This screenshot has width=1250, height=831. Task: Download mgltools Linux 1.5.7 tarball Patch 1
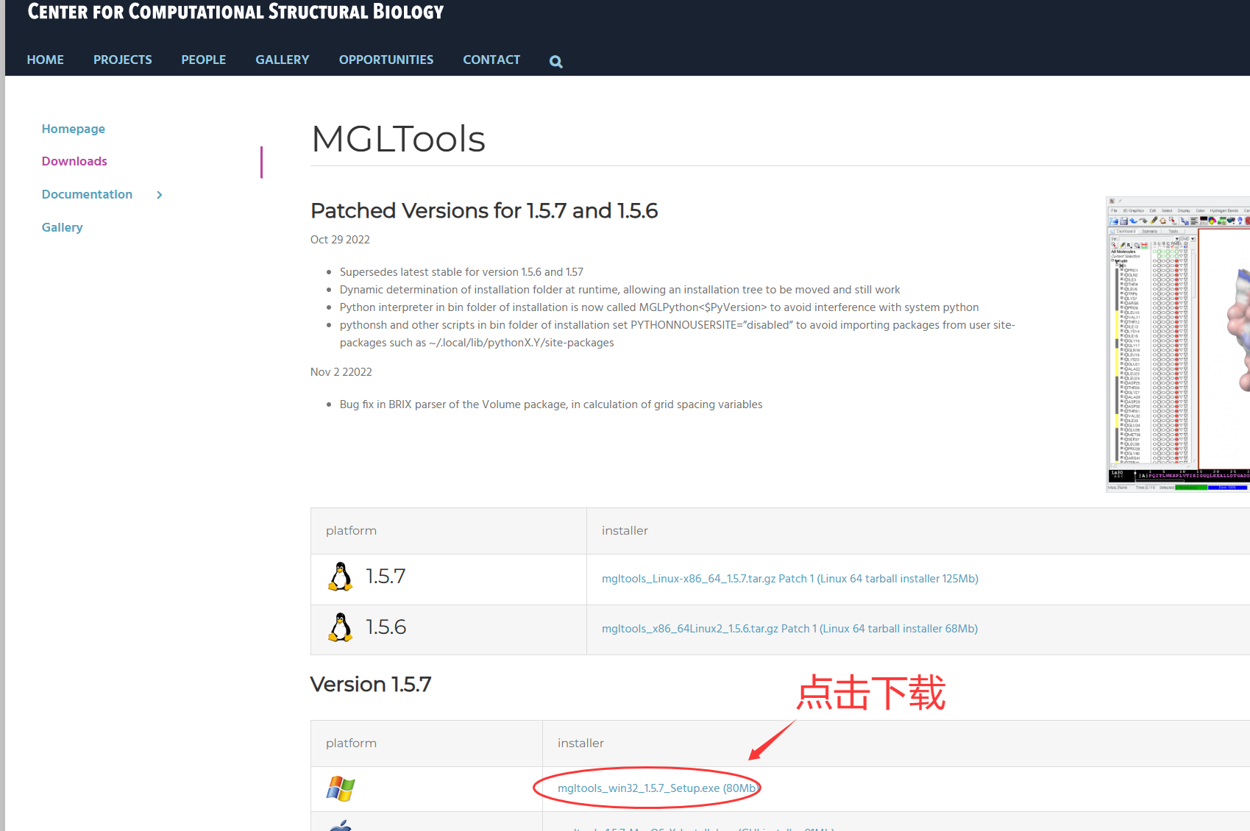pyautogui.click(x=789, y=579)
